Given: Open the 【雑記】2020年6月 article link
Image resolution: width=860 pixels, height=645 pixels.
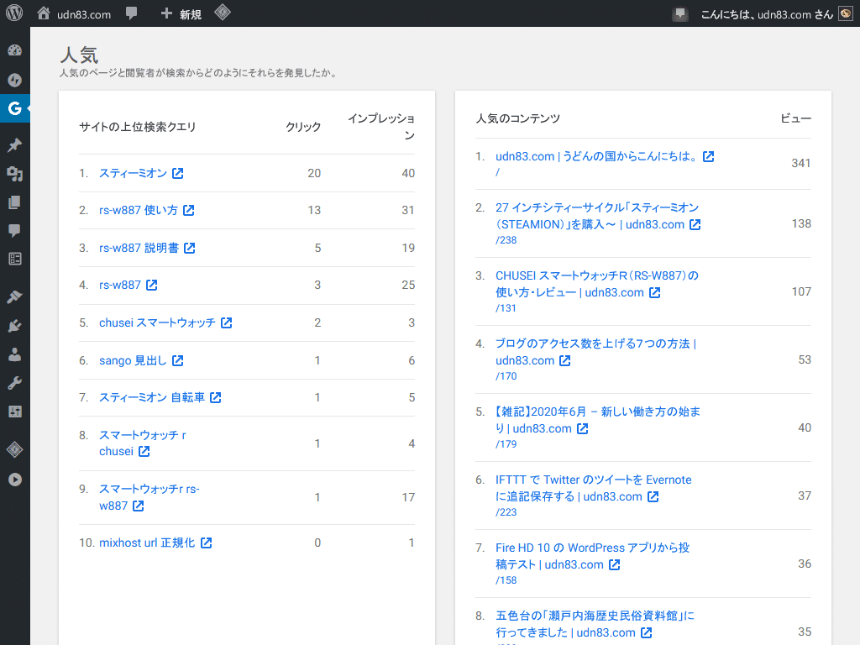Looking at the screenshot, I should 598,420.
